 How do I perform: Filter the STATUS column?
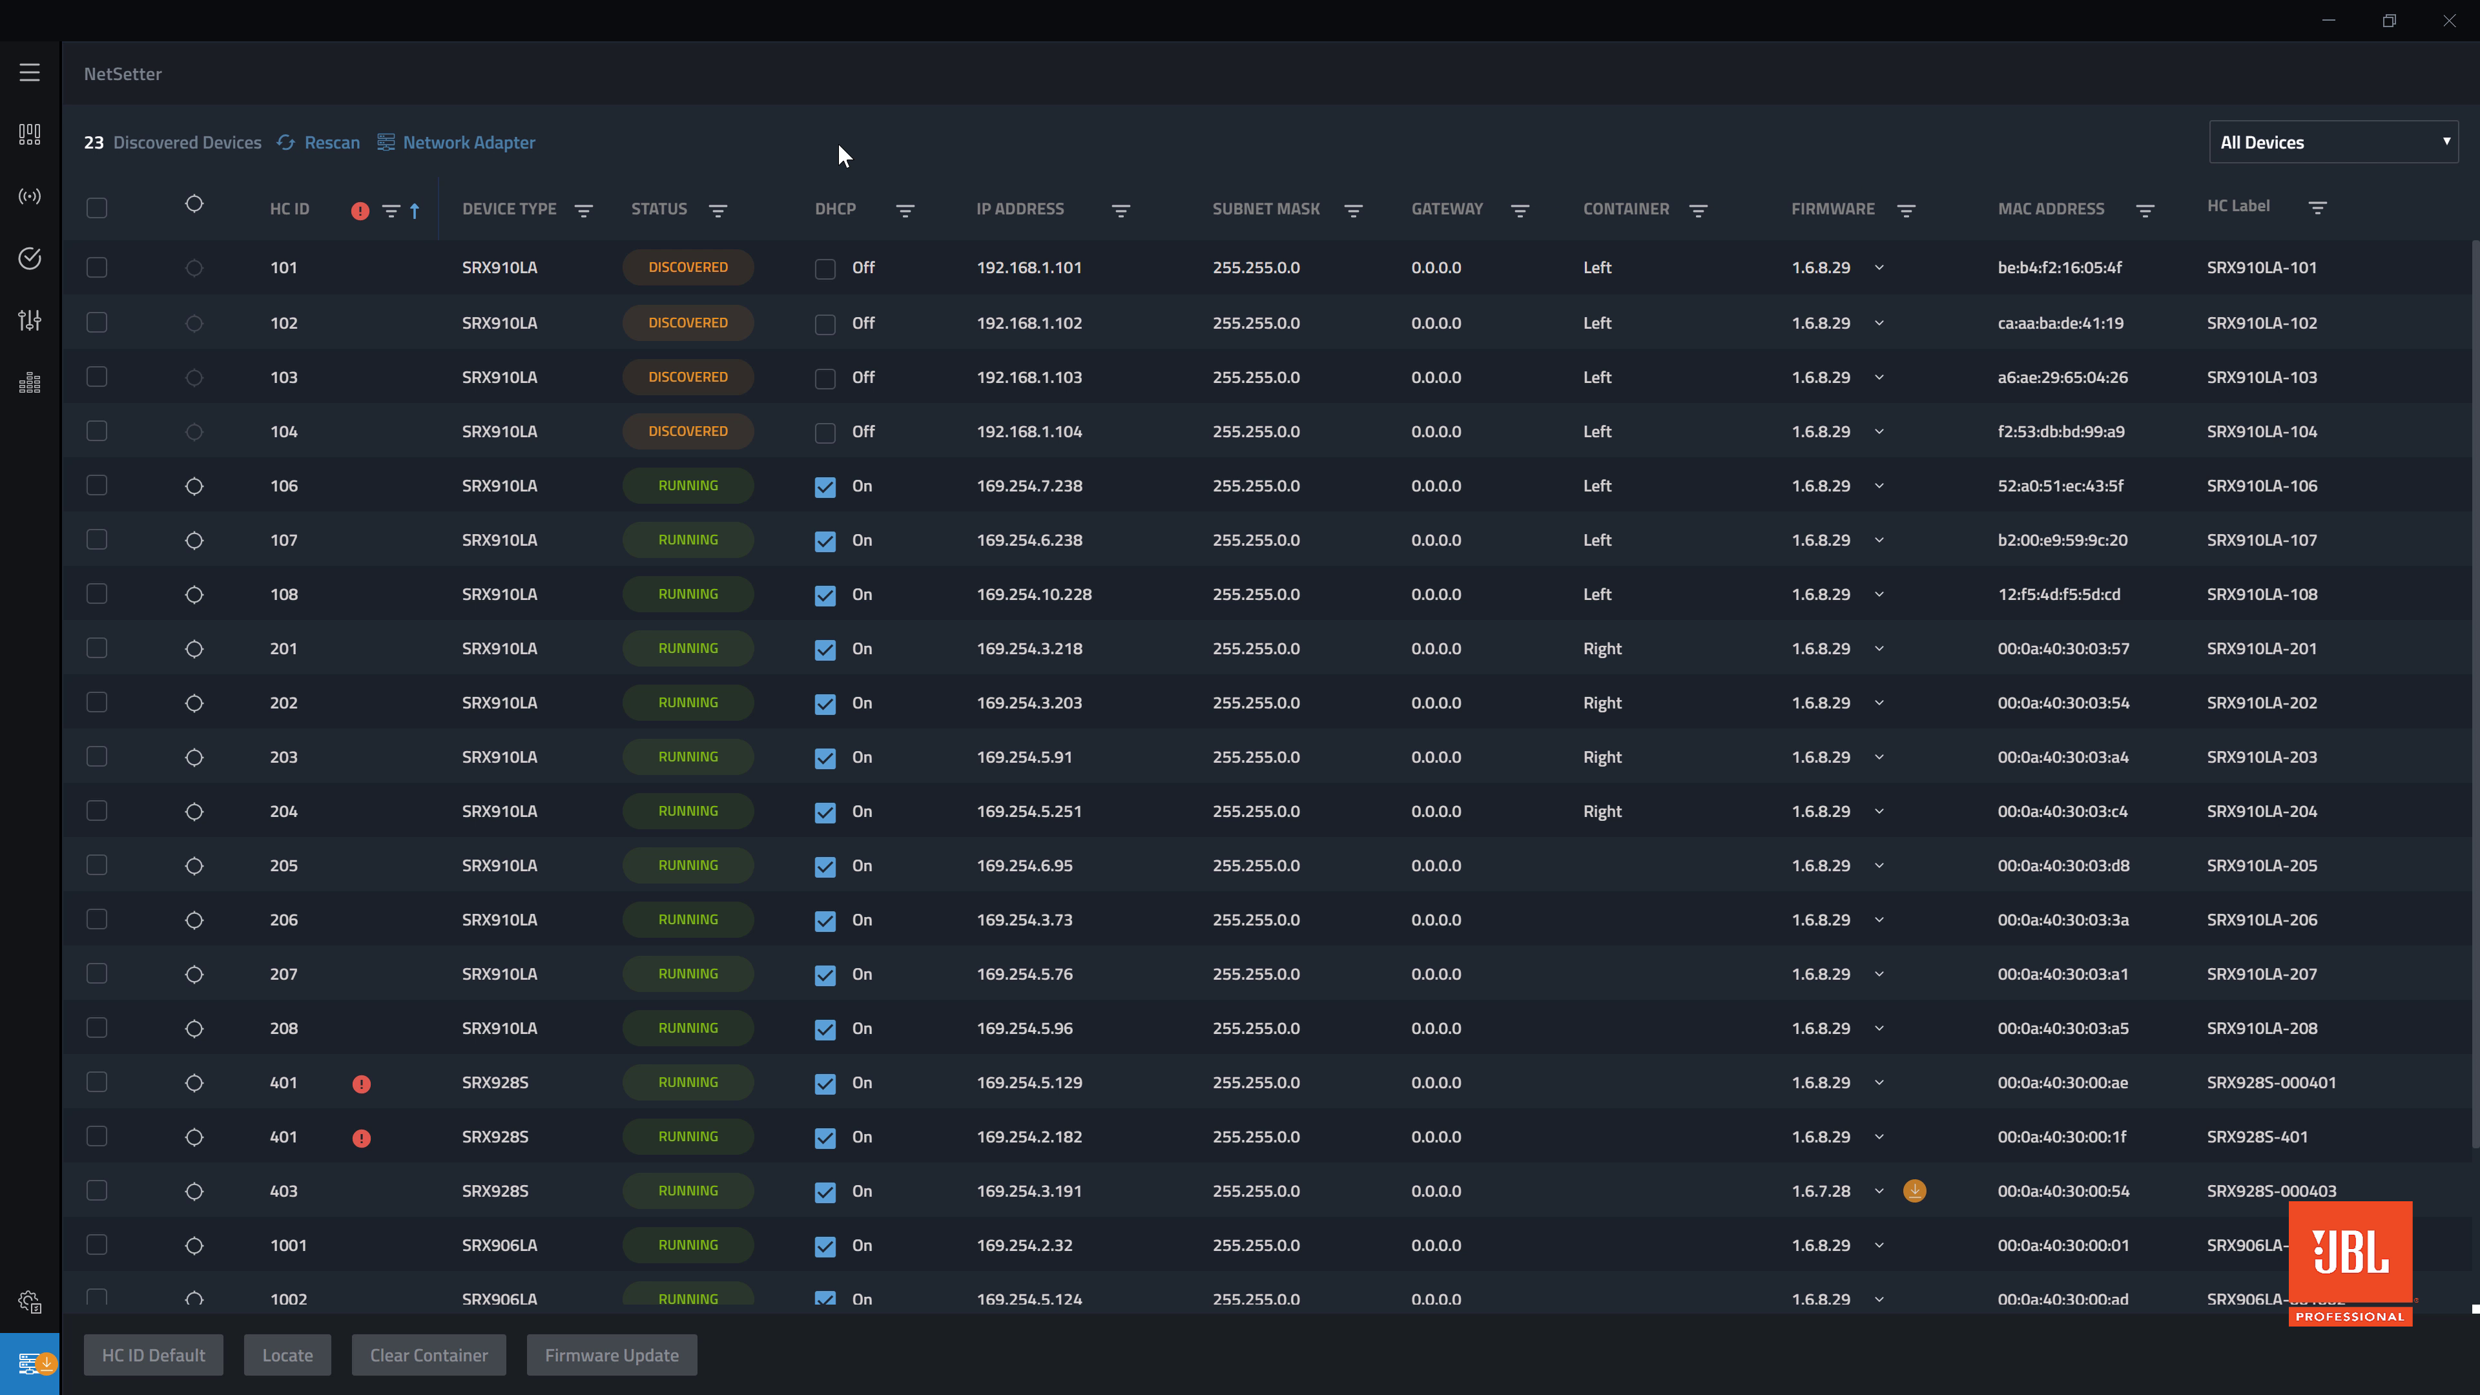pos(718,211)
